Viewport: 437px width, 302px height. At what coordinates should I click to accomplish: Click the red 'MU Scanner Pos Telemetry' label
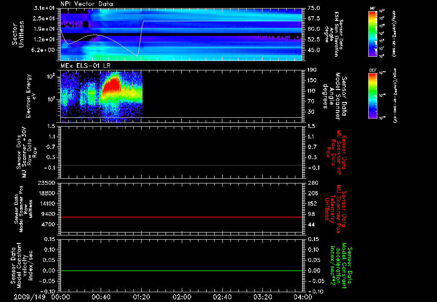[336, 209]
